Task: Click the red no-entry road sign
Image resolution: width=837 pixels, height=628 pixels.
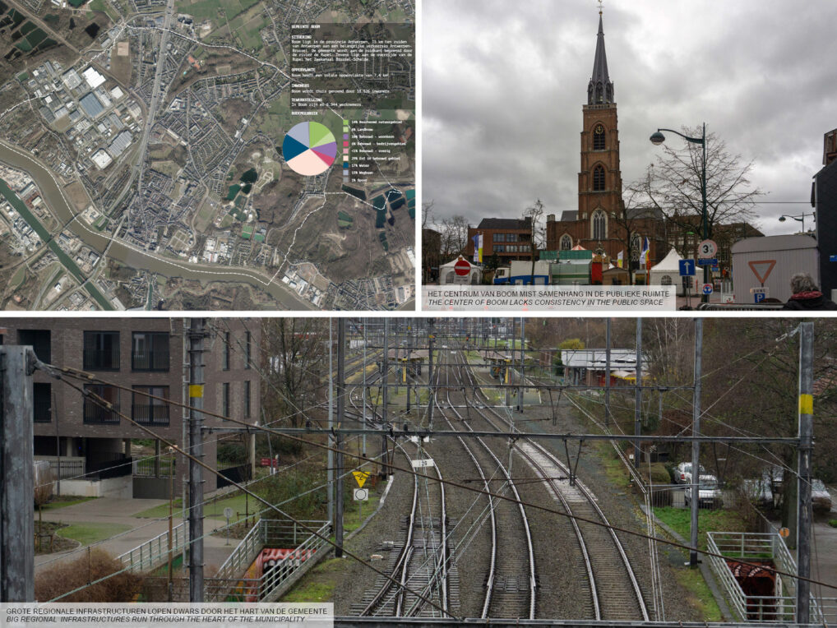Action: (462, 267)
